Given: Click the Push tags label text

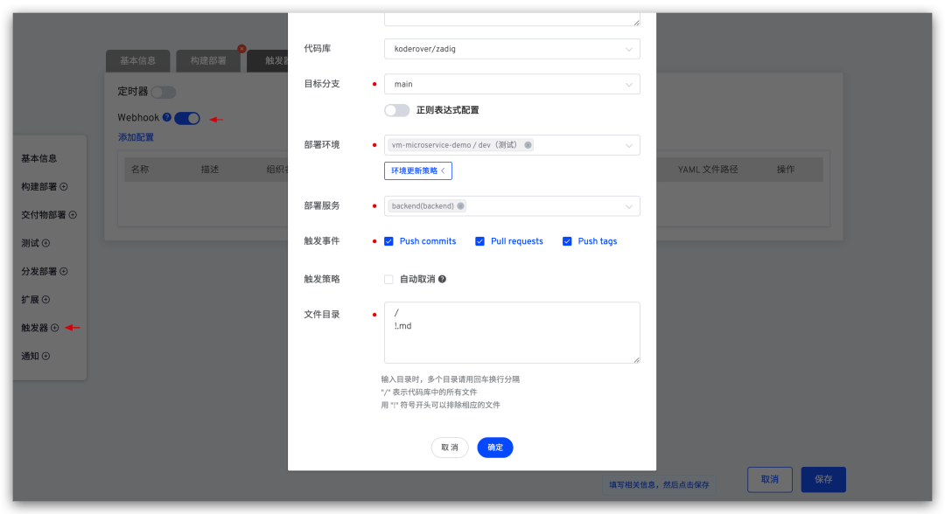Looking at the screenshot, I should tap(598, 241).
